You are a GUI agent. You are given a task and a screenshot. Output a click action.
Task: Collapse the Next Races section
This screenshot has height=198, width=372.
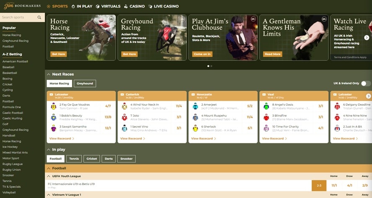(x=49, y=74)
